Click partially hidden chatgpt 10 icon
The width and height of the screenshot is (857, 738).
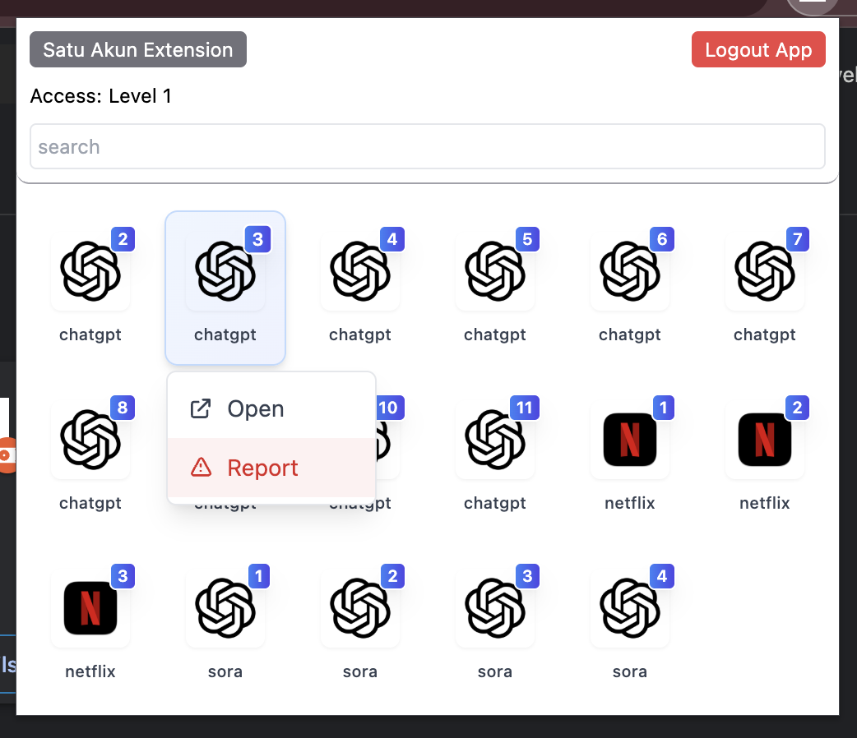388,439
